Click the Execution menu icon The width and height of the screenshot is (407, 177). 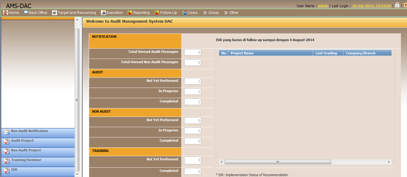pos(103,13)
